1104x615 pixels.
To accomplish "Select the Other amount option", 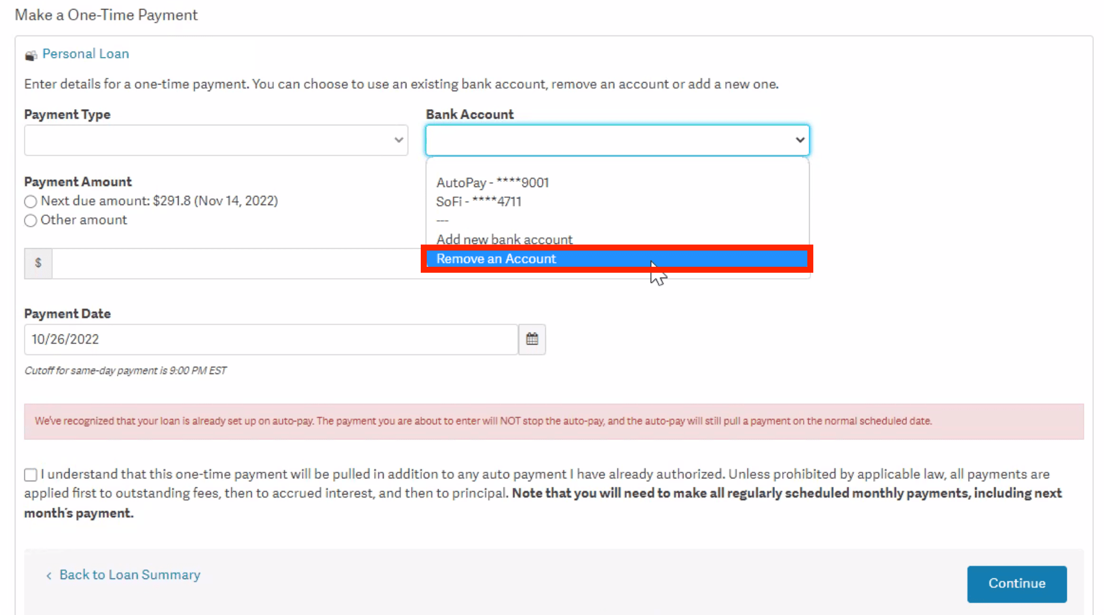I will pos(31,221).
